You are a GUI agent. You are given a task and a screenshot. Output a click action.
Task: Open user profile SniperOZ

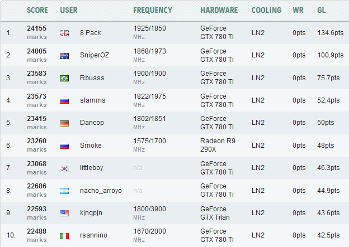95,55
